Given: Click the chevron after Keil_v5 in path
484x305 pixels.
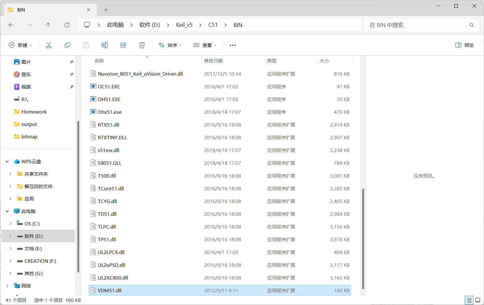Looking at the screenshot, I should tap(200, 25).
